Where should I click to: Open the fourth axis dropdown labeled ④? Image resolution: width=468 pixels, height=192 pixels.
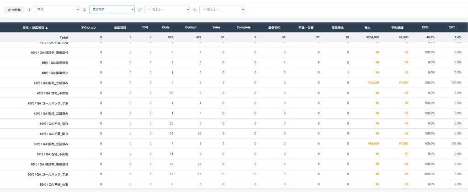pos(222,10)
